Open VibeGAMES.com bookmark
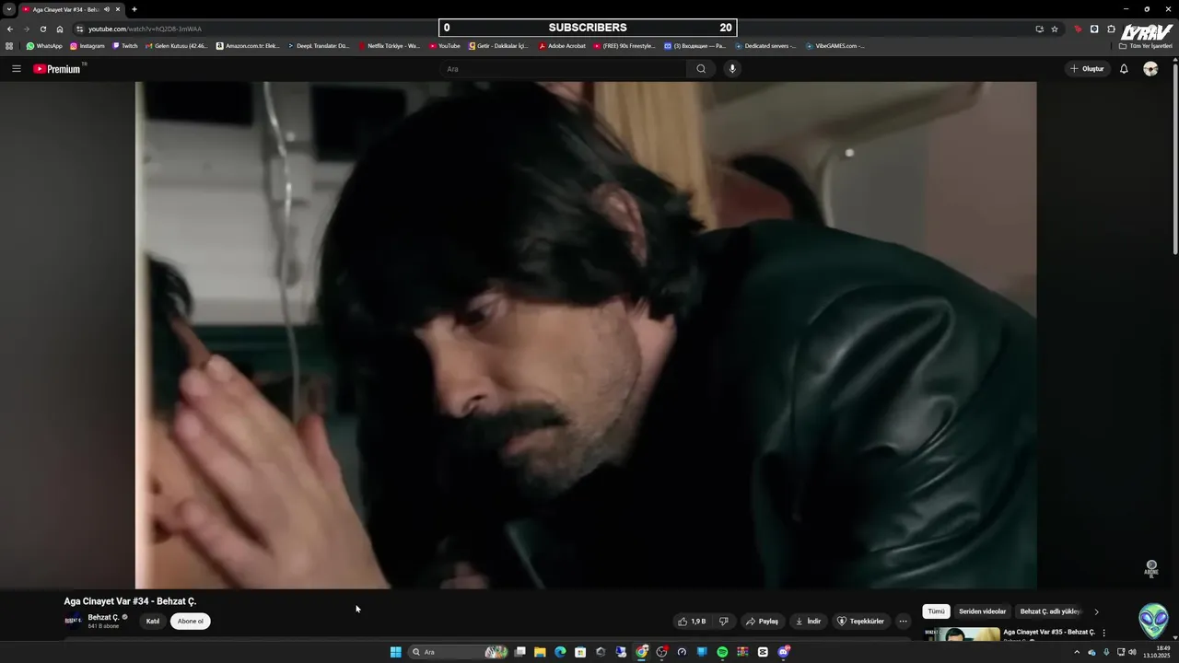1179x663 pixels. [x=835, y=46]
